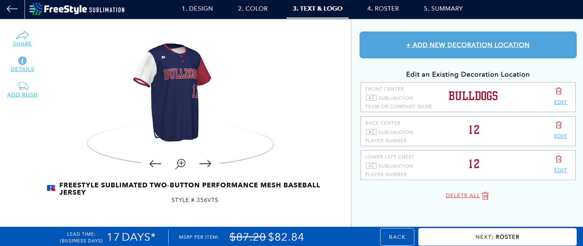This screenshot has width=583, height=246.
Task: Switch to the Design step tab
Action: pyautogui.click(x=197, y=9)
